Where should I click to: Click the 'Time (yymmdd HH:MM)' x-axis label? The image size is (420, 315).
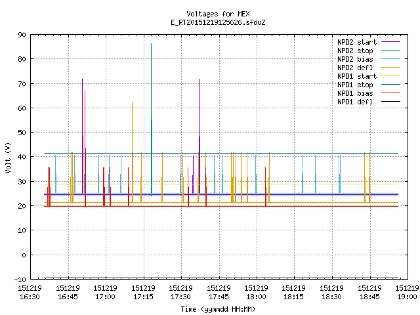(x=218, y=309)
